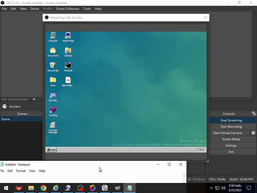Screen dimensions: 257x193
Task: Select the Recycle Bin icon
Action: click(x=53, y=67)
